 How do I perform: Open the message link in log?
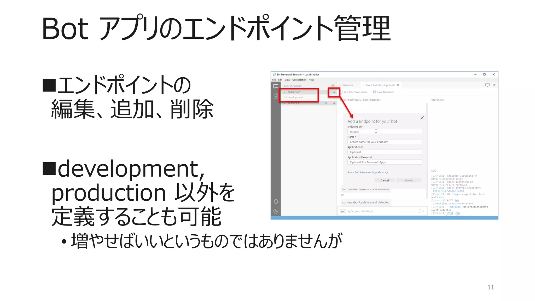(x=455, y=207)
